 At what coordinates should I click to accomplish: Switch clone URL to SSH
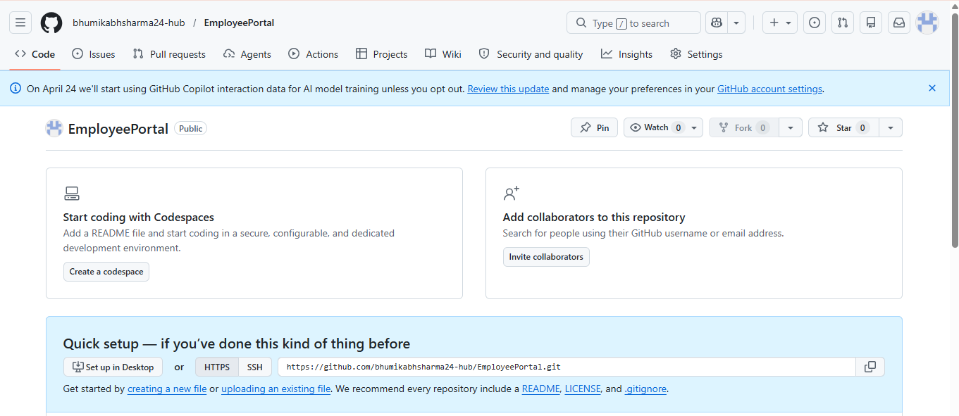coord(254,367)
